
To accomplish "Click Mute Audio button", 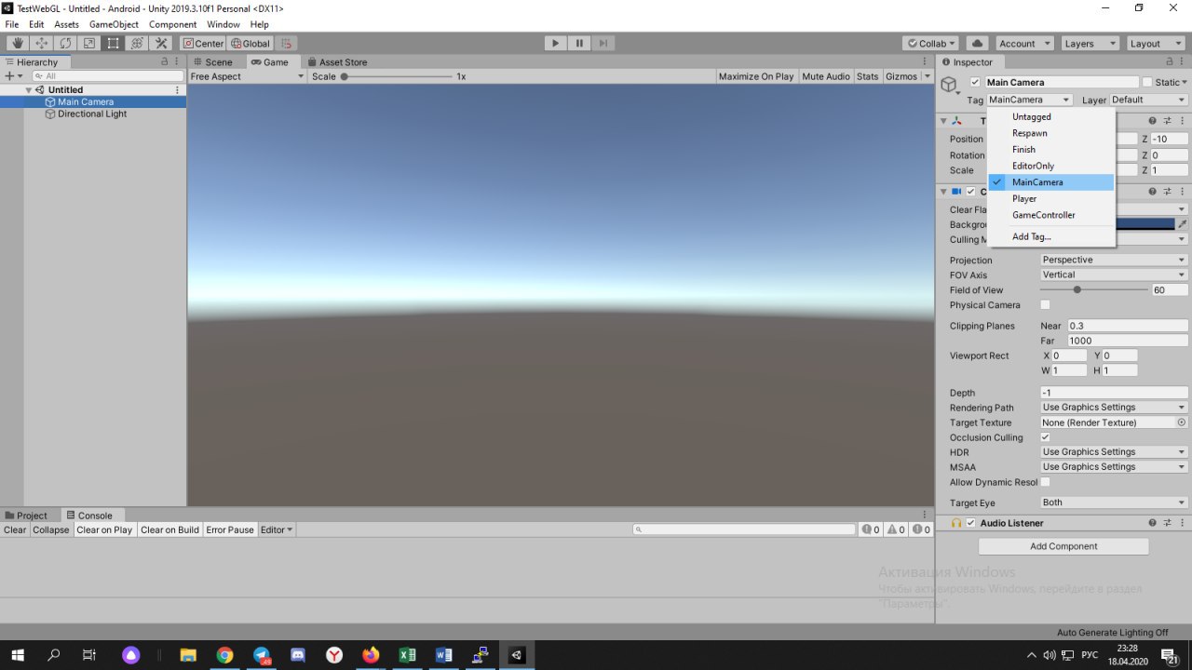I will (x=826, y=76).
